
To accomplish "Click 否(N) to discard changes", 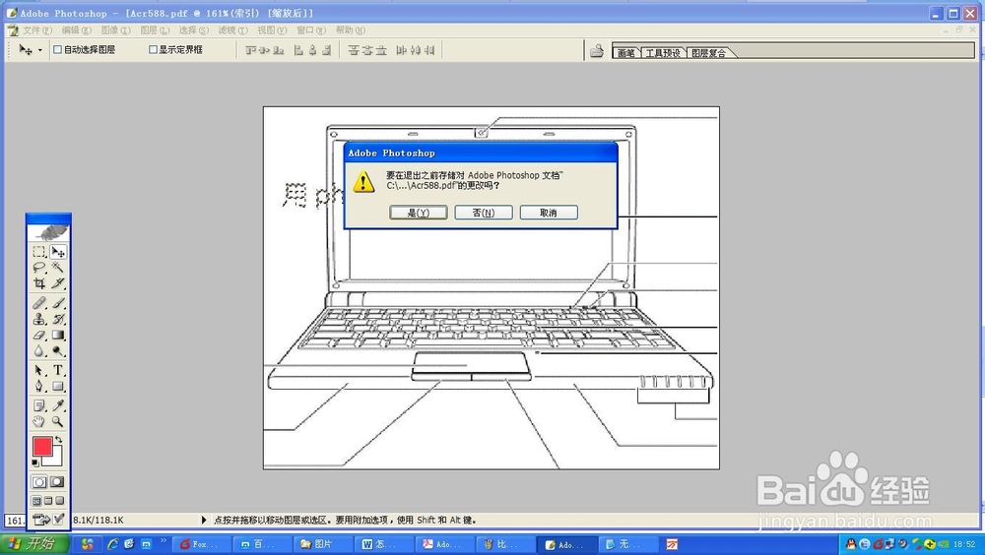I will point(484,213).
